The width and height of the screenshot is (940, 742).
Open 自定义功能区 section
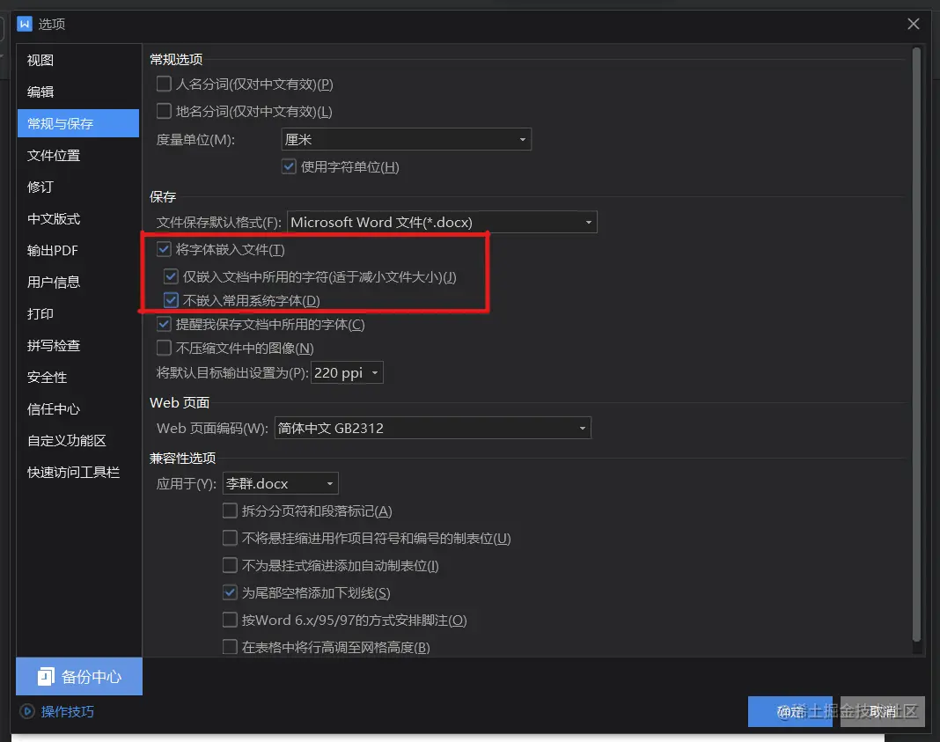(x=78, y=441)
